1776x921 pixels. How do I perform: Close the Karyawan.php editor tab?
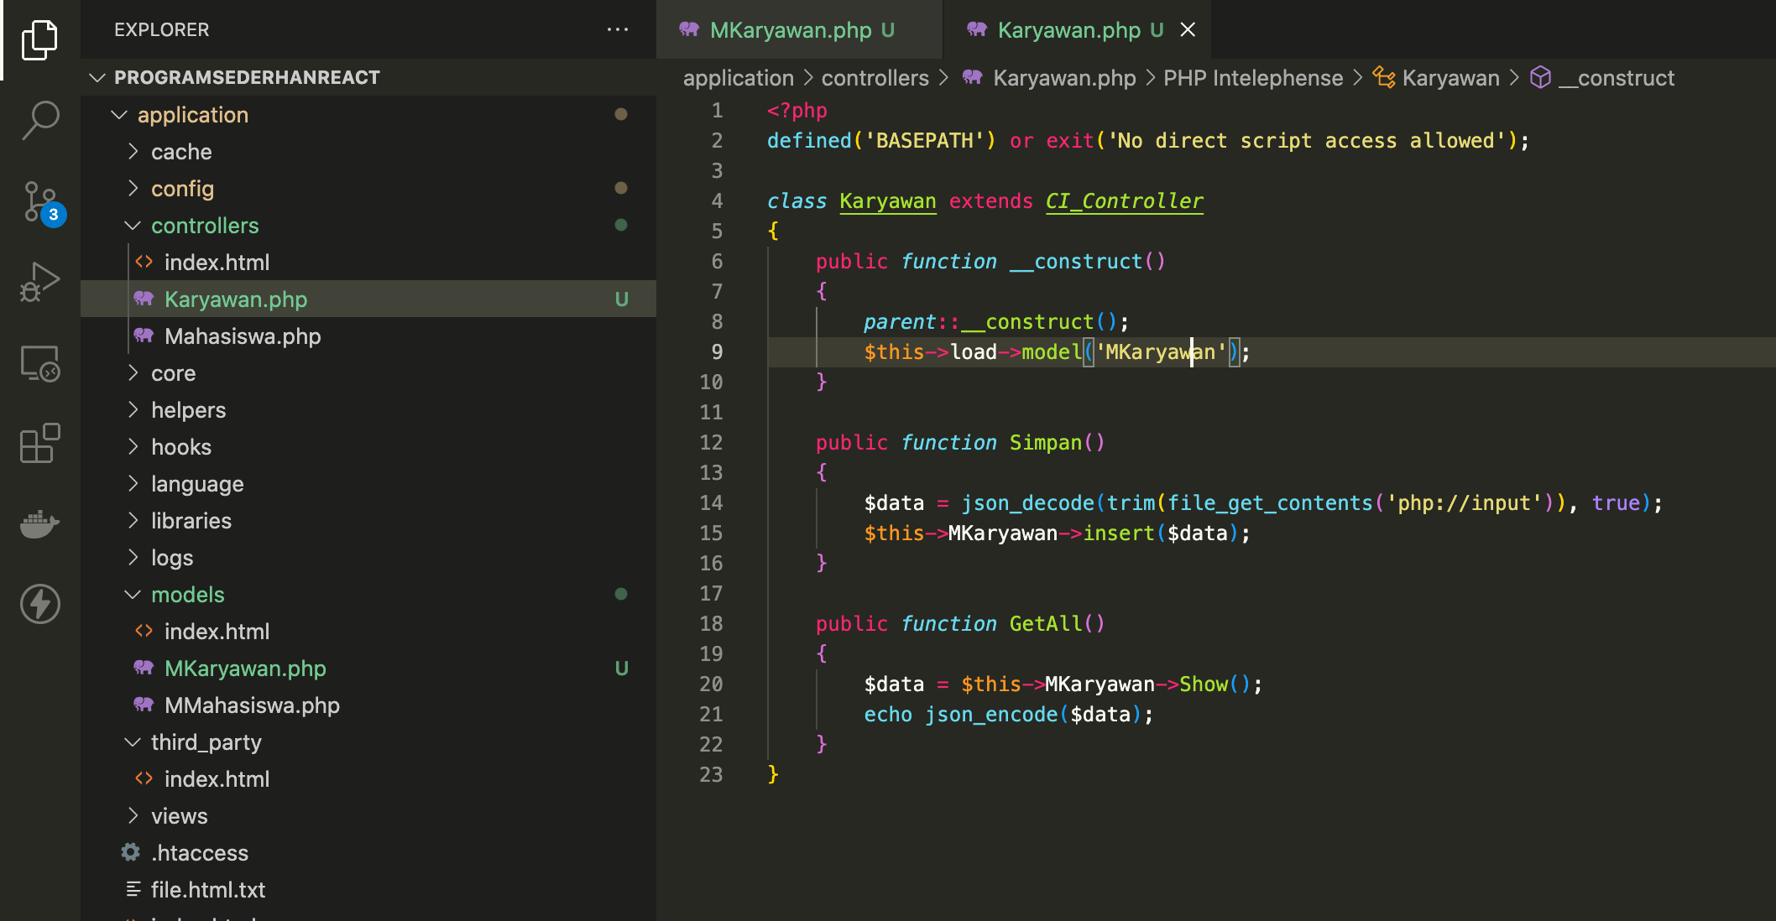[x=1188, y=30]
